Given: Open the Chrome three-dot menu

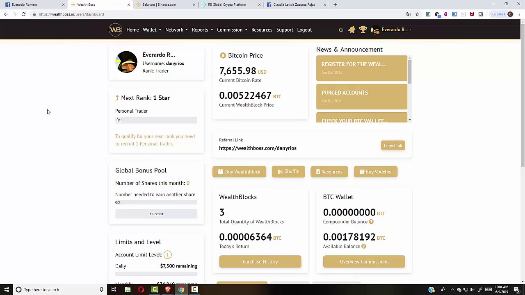Looking at the screenshot, I should coord(519,14).
